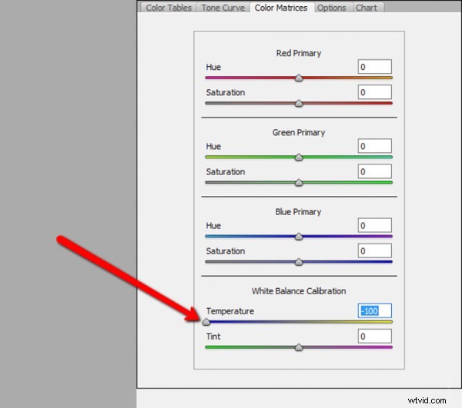Go to the Options tab

331,8
